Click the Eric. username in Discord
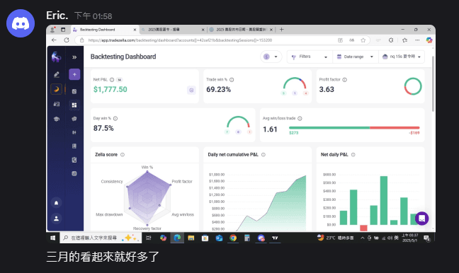Image resolution: width=459 pixels, height=273 pixels. pos(57,16)
